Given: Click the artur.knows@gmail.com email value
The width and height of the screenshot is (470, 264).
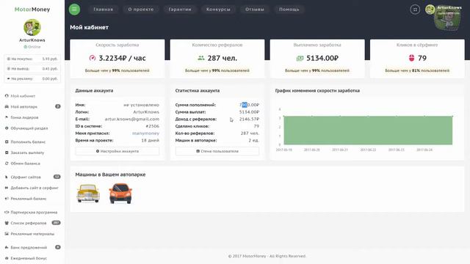Looking at the screenshot, I should [132, 119].
